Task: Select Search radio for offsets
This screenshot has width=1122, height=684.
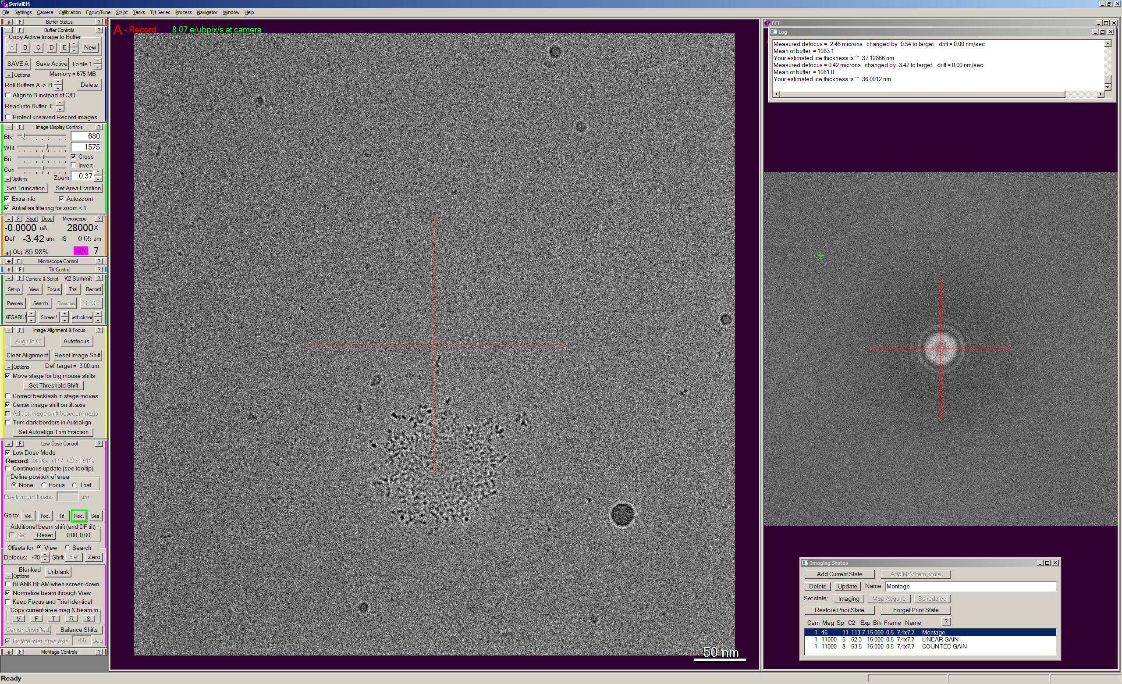Action: (67, 548)
